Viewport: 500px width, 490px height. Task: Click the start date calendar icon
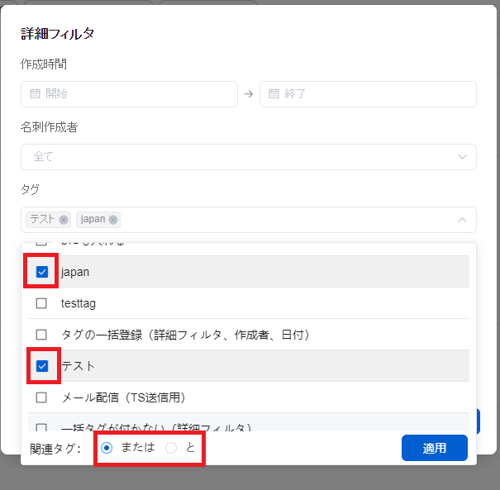click(x=35, y=94)
